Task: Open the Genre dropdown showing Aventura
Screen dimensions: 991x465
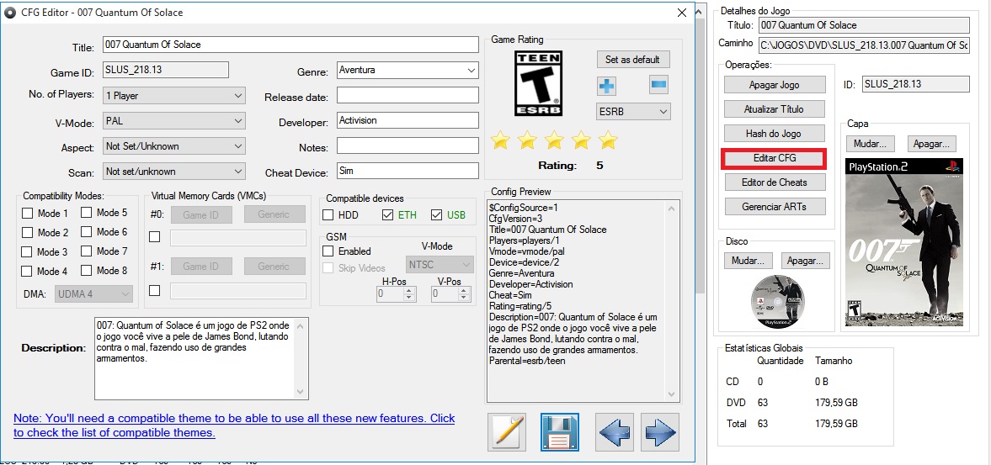Action: click(408, 71)
